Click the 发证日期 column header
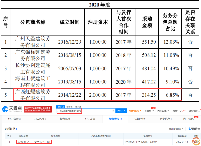This screenshot has height=146, width=201. coord(23,136)
